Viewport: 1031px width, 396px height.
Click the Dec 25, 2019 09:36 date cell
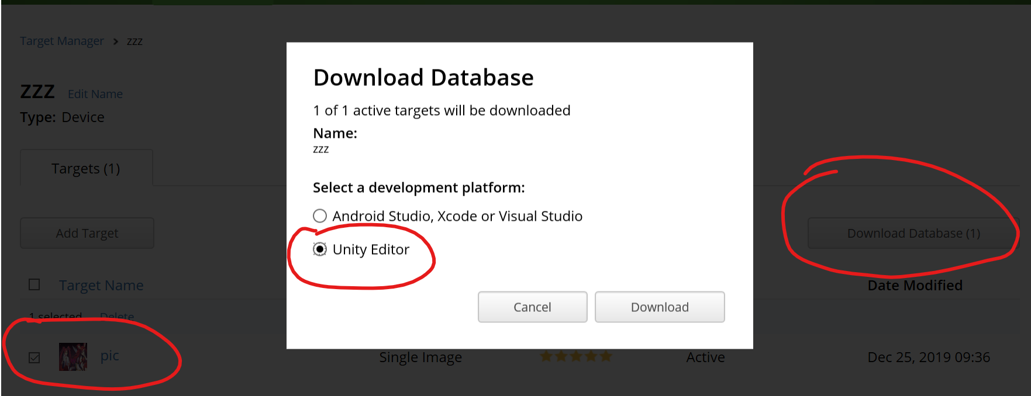pos(929,357)
